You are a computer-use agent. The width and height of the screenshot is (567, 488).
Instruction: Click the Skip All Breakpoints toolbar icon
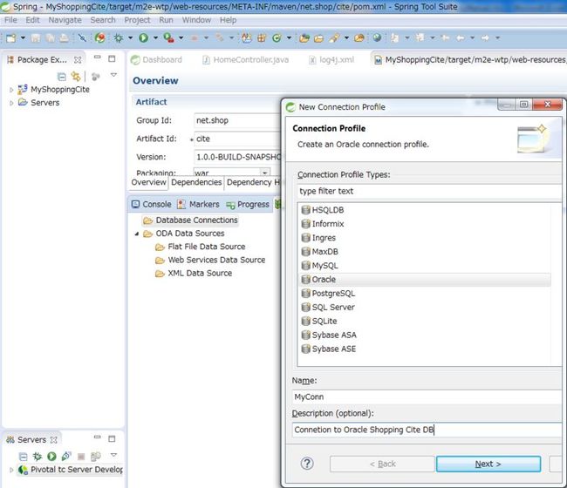tap(83, 37)
